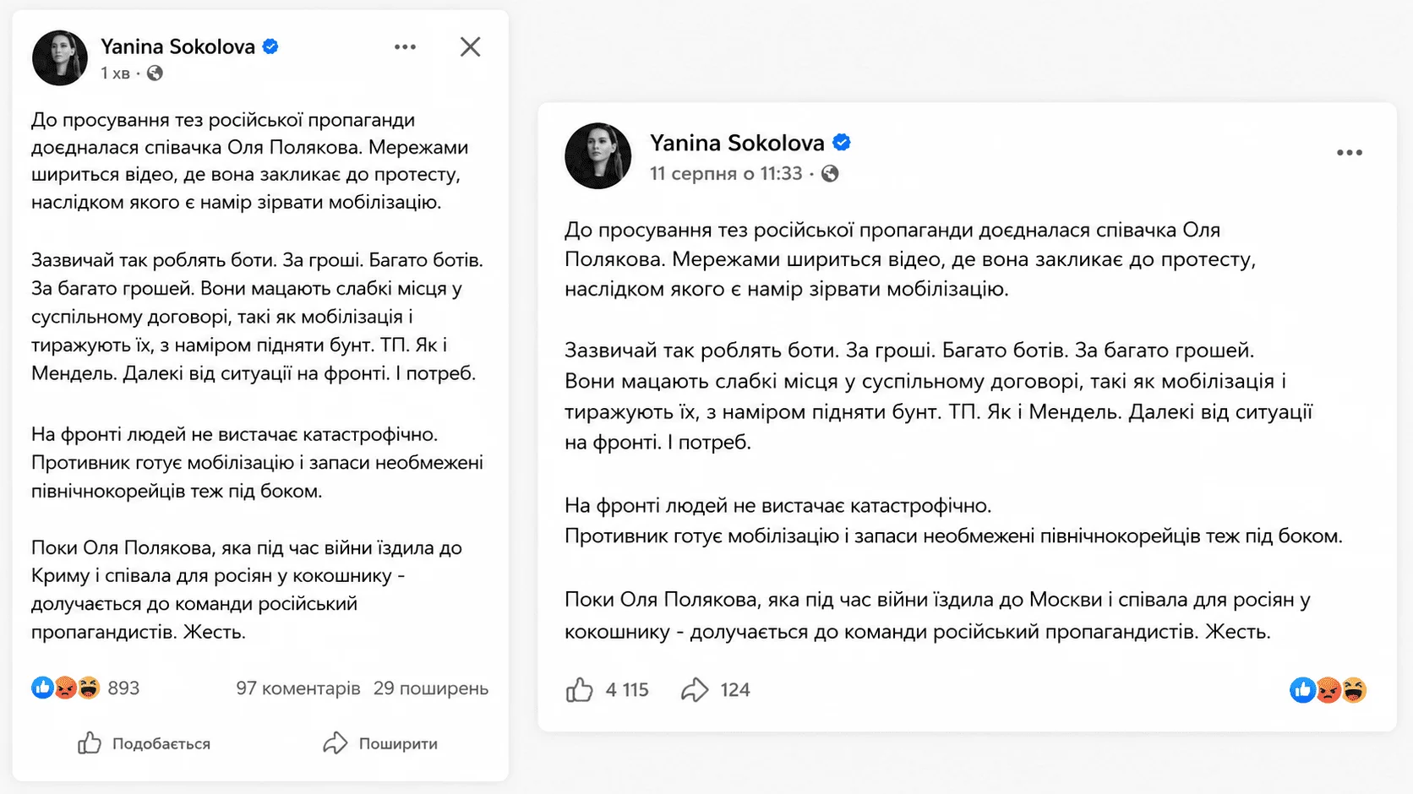
Task: Close the left post popup
Action: [x=470, y=46]
